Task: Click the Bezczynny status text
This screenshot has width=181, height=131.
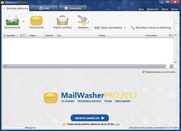Action: (x=31, y=128)
